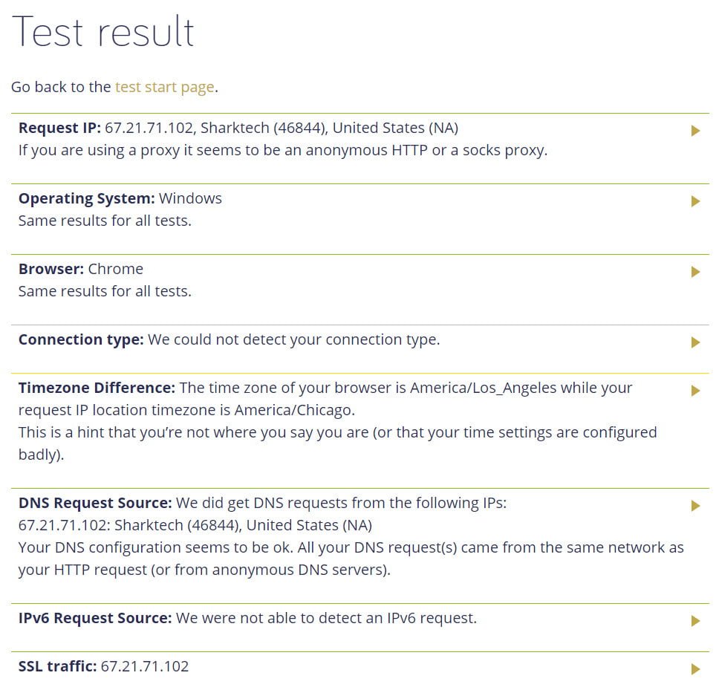Click the Request IP heading
The image size is (719, 690).
59,128
